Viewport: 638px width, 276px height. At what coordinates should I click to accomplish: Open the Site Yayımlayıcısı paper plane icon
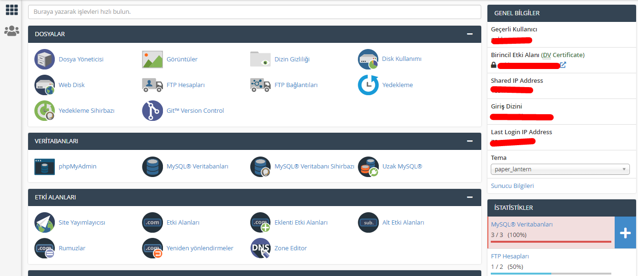coord(45,222)
